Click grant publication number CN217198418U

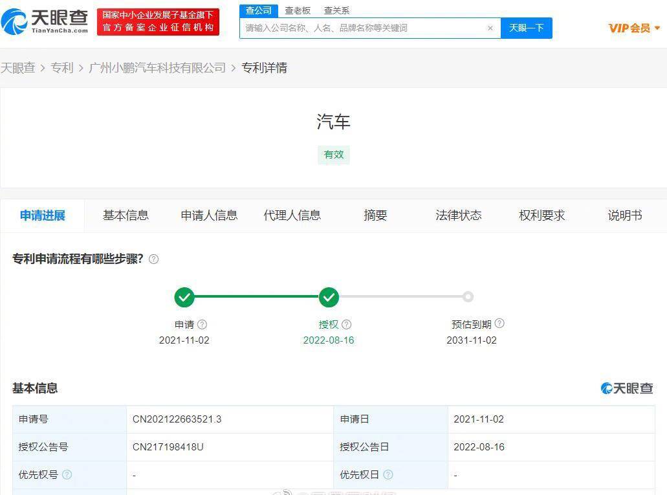click(x=168, y=447)
